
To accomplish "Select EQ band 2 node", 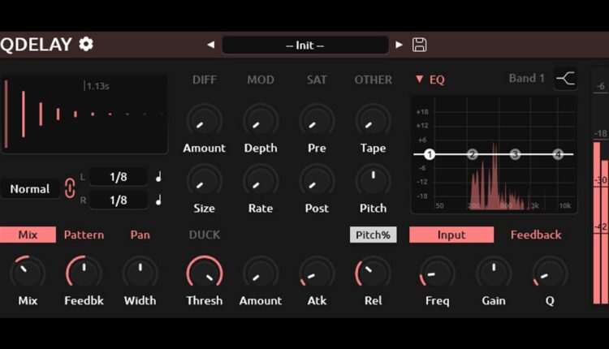I will coord(473,154).
